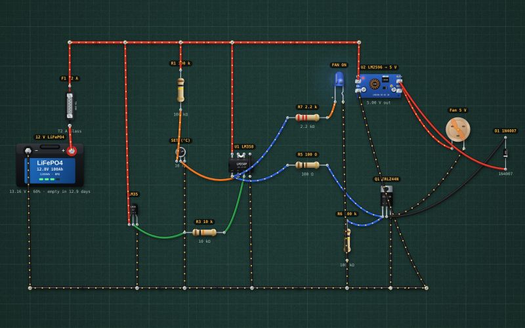The width and height of the screenshot is (525, 328).
Task: Click the battery's green charge-level bars
Action: (x=50, y=179)
